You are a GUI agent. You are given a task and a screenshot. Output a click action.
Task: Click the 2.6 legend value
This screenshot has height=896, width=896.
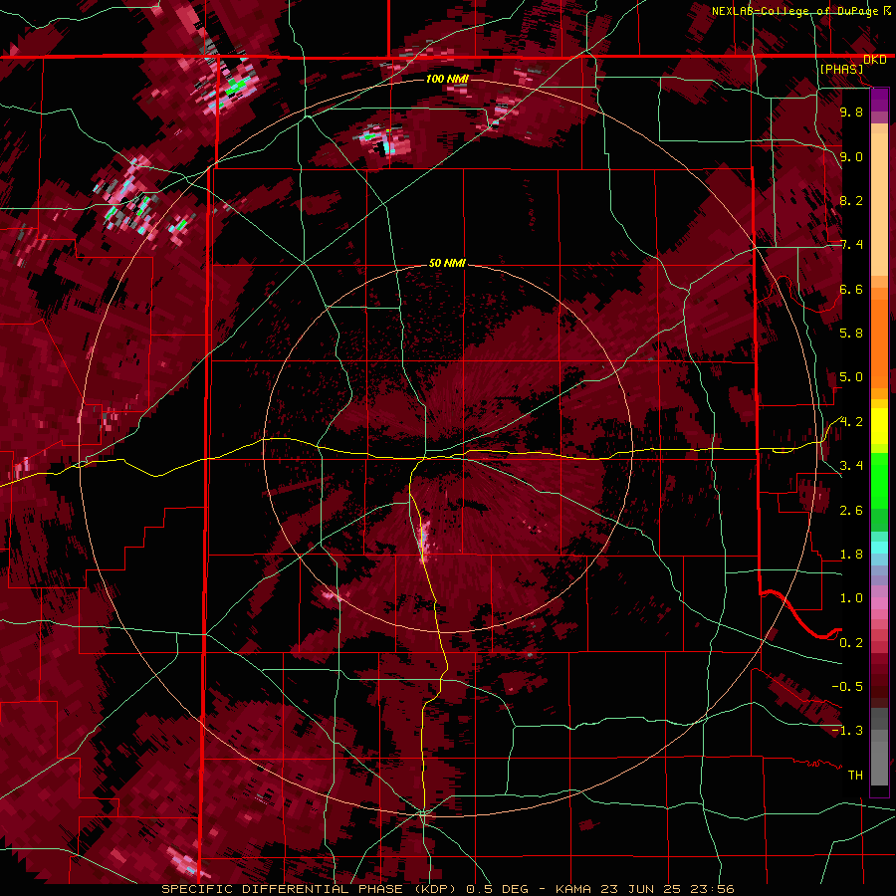pyautogui.click(x=851, y=511)
